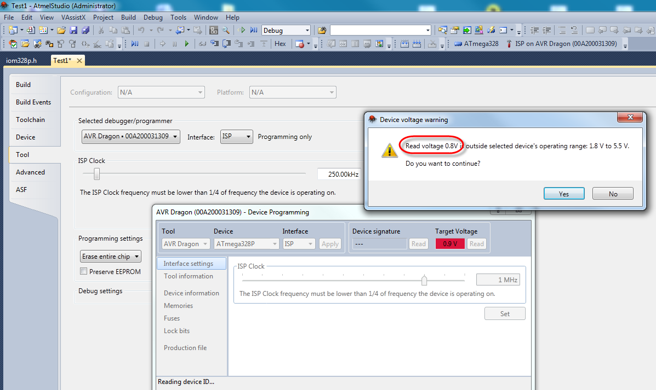Click the 250.00kHz ISP clock field
Screen dimensions: 656x390
pyautogui.click(x=339, y=174)
